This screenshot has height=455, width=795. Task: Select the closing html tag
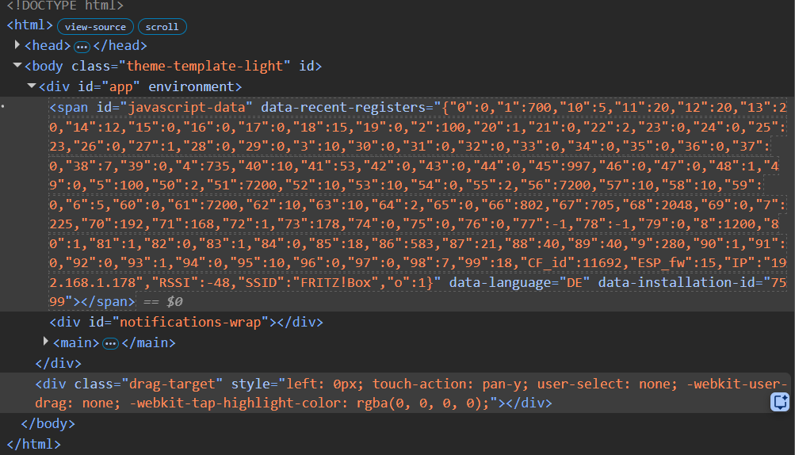pos(33,445)
